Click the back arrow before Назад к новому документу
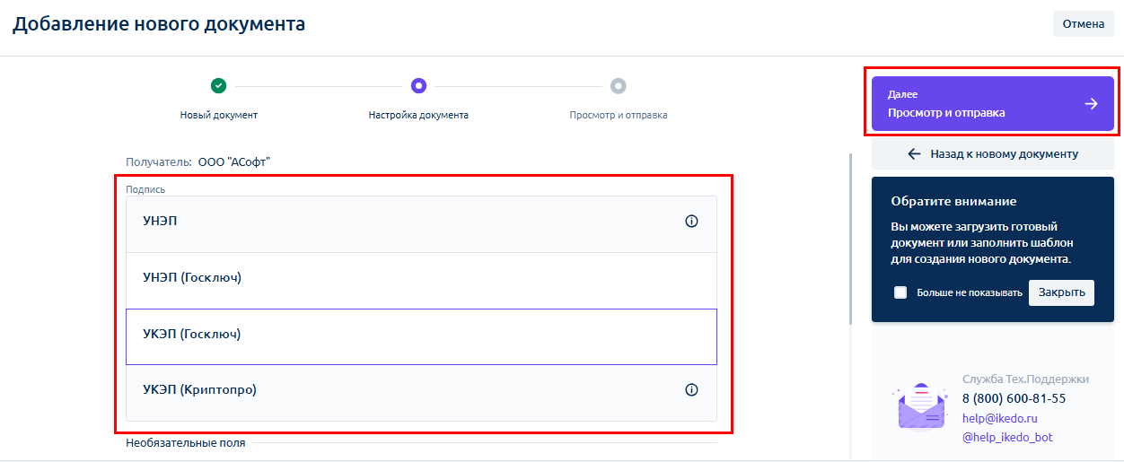 915,154
